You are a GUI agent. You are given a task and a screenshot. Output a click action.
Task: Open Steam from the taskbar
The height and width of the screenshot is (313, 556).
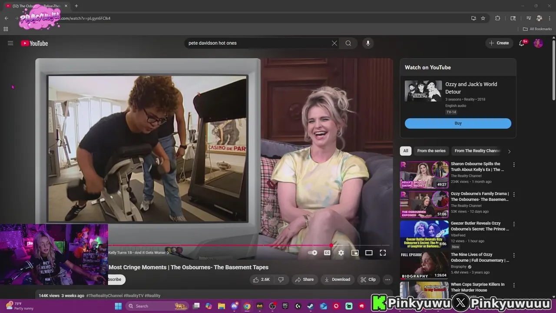point(311,306)
